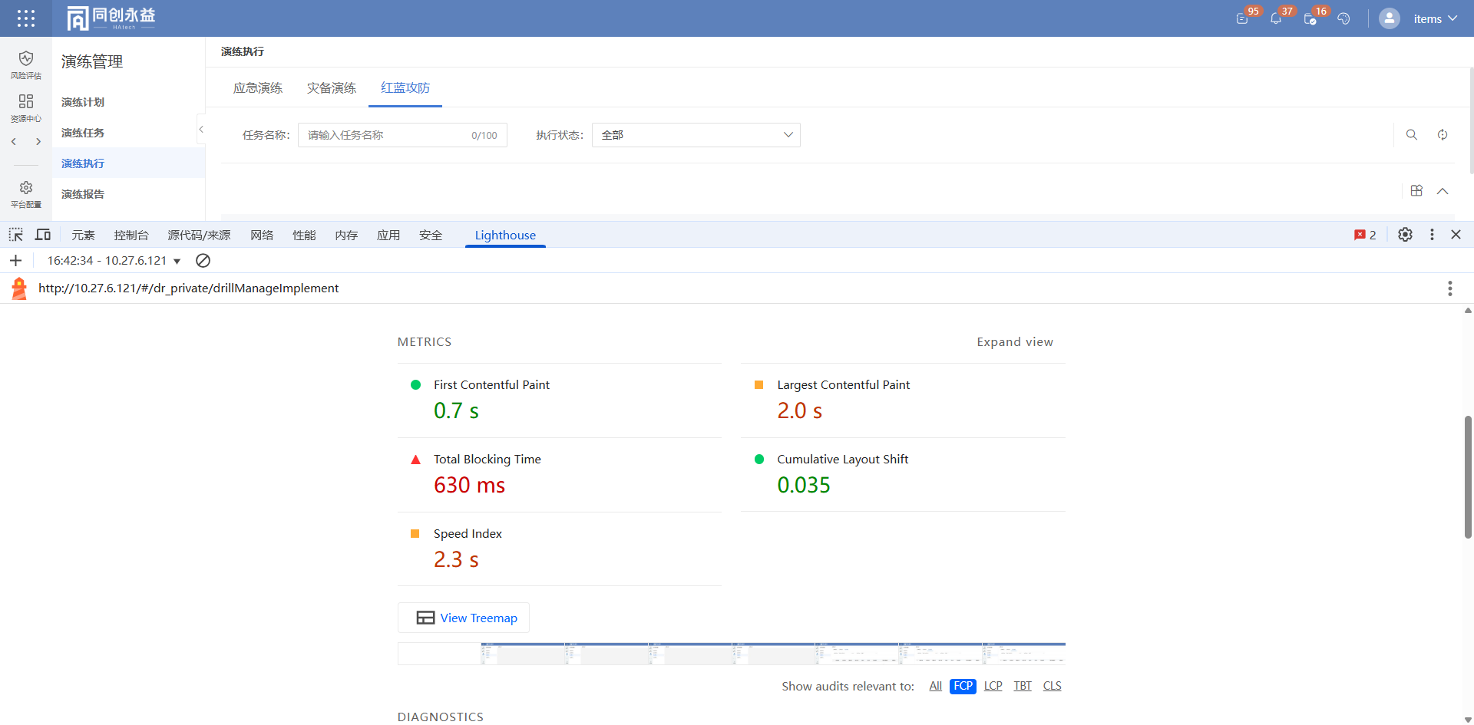Open the 性能 DevTools tab

pyautogui.click(x=304, y=236)
